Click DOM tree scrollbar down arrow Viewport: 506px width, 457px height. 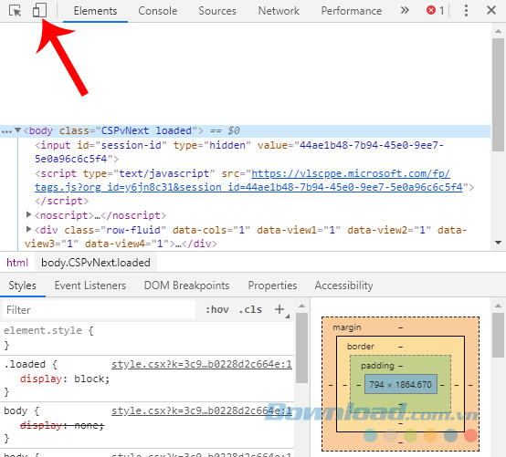(x=498, y=243)
